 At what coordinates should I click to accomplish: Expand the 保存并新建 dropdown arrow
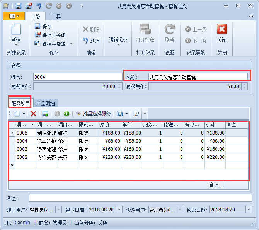point(71,44)
